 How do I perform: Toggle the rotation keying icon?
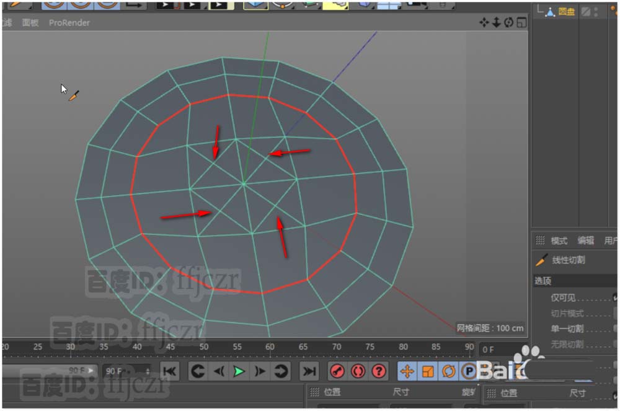point(448,371)
